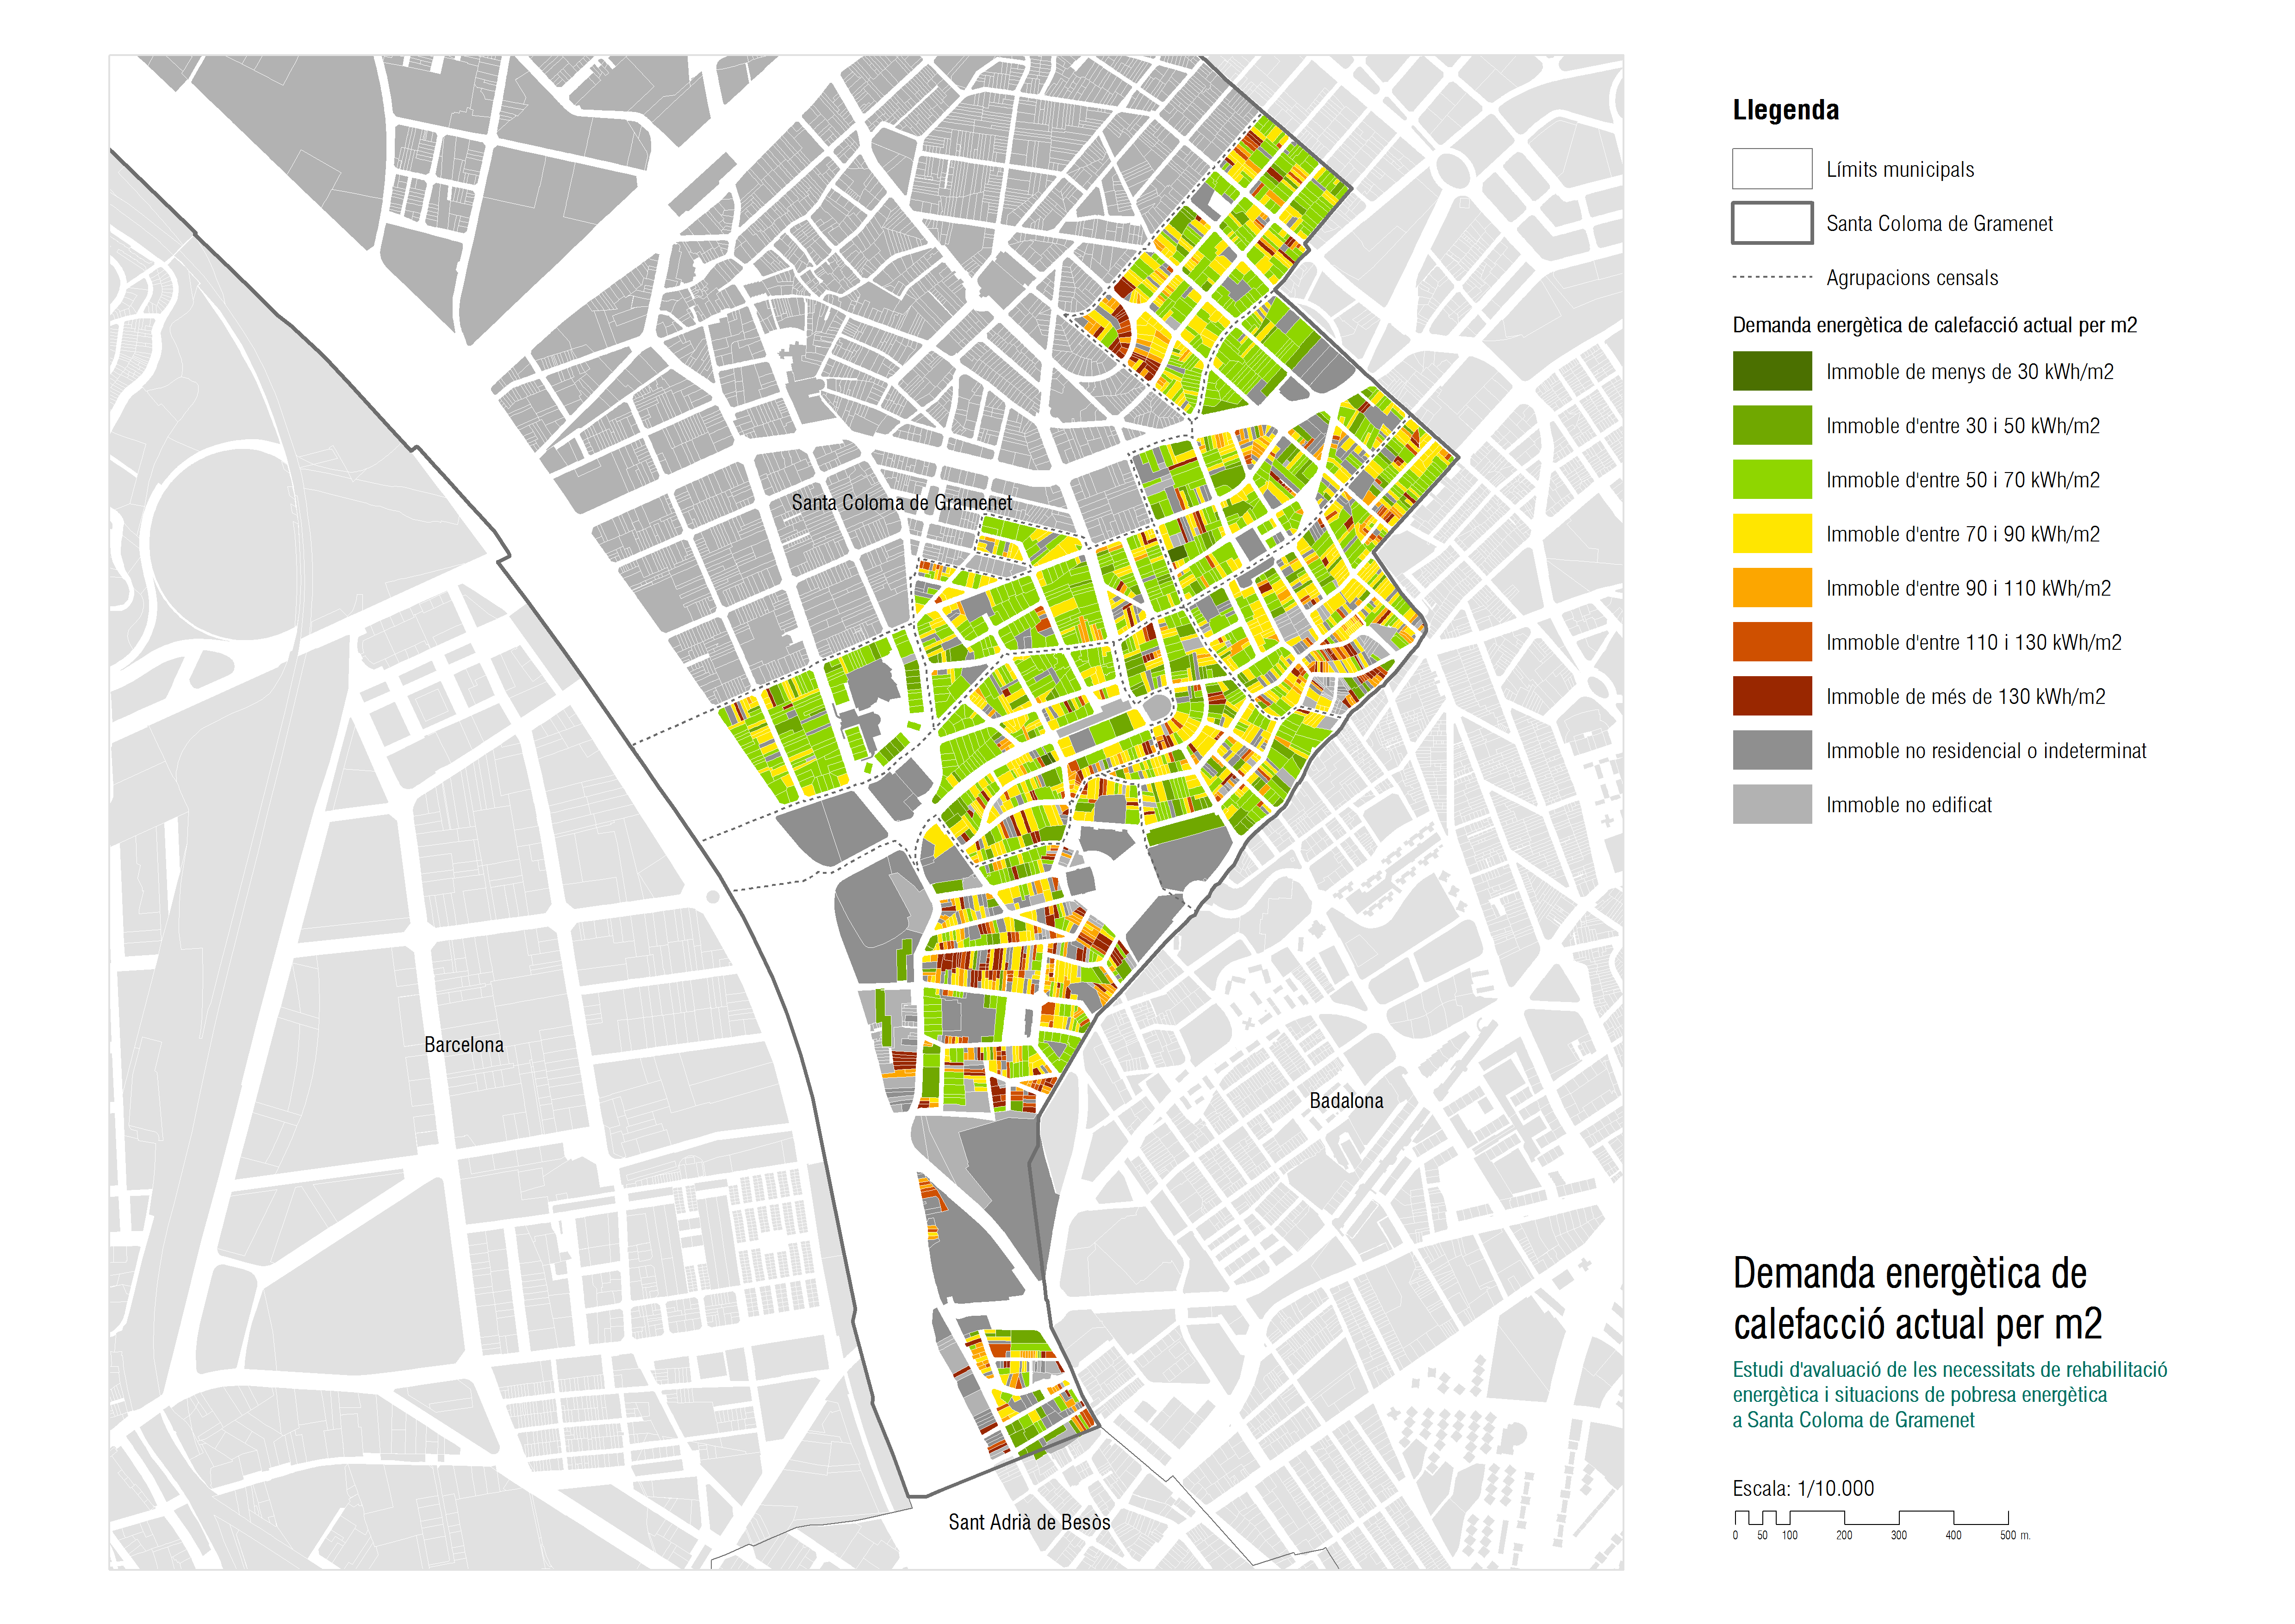Click the dark red 'més de 130 kWh/m2' swatch
The width and height of the screenshot is (2295, 1624).
pos(1771,695)
